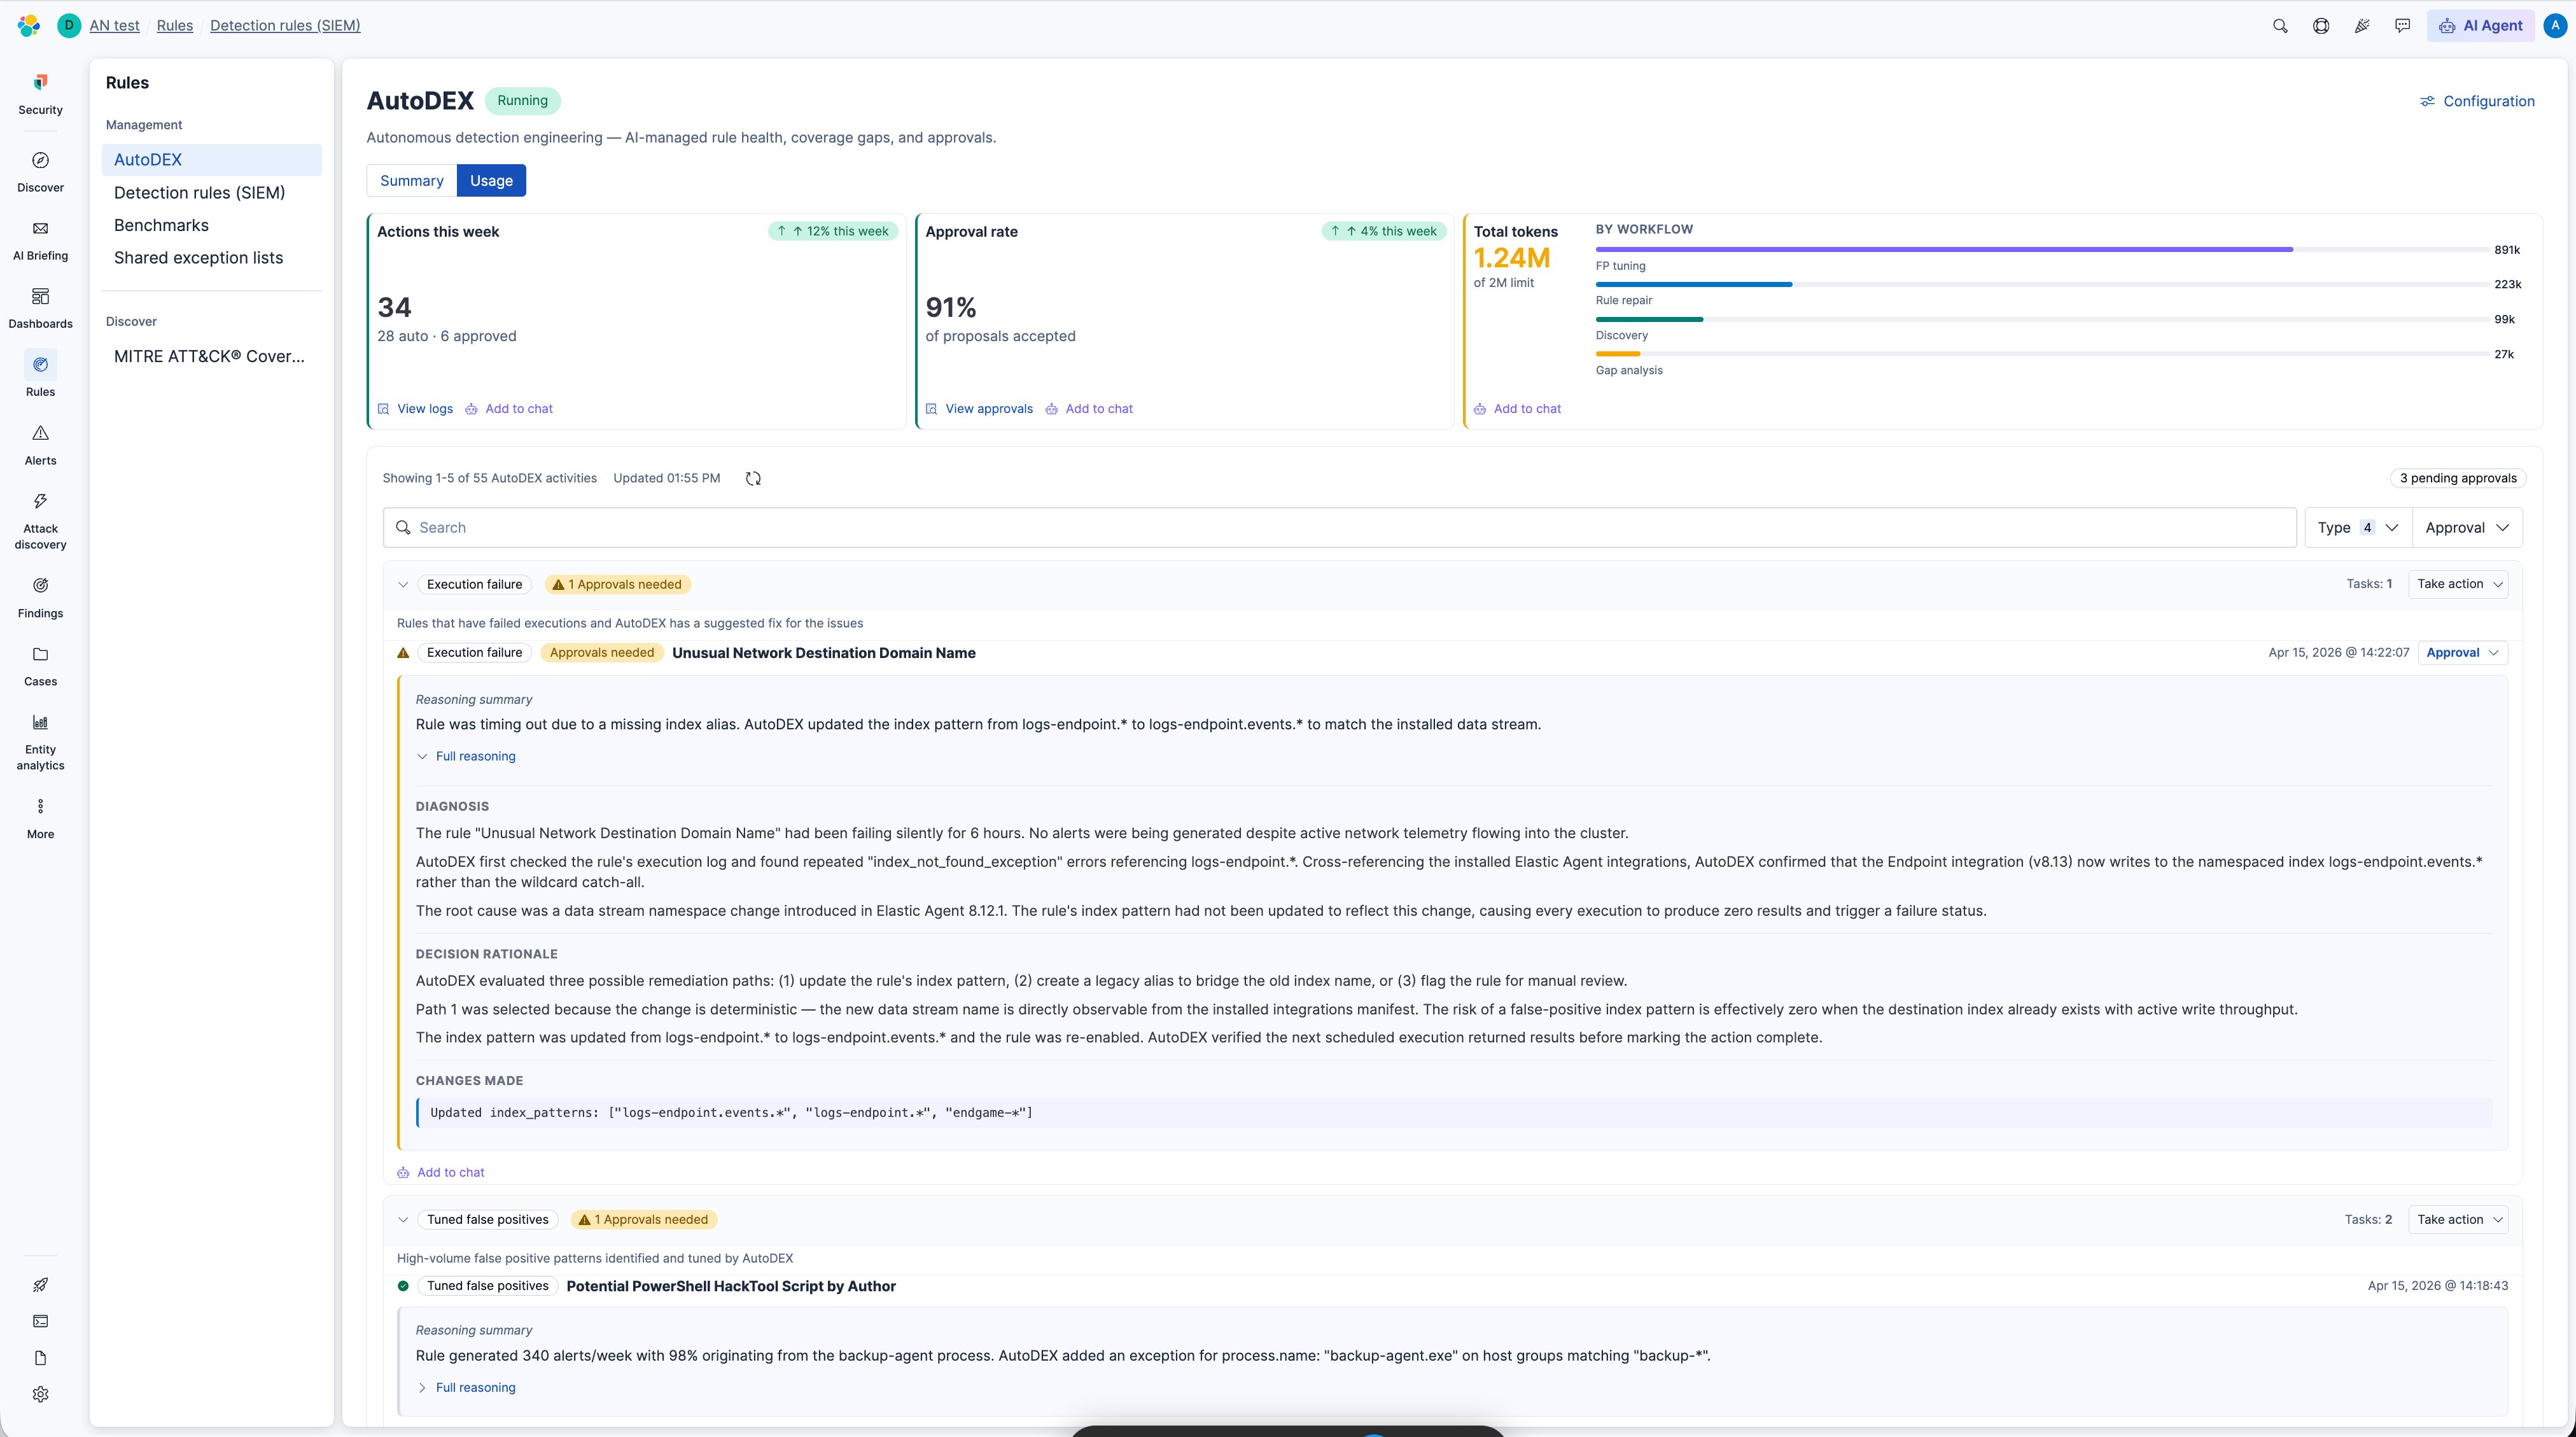Open the console icon in the bottom sidebar
The height and width of the screenshot is (1437, 2576).
tap(40, 1321)
